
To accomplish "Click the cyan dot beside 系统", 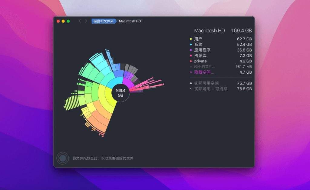I will tap(191, 45).
